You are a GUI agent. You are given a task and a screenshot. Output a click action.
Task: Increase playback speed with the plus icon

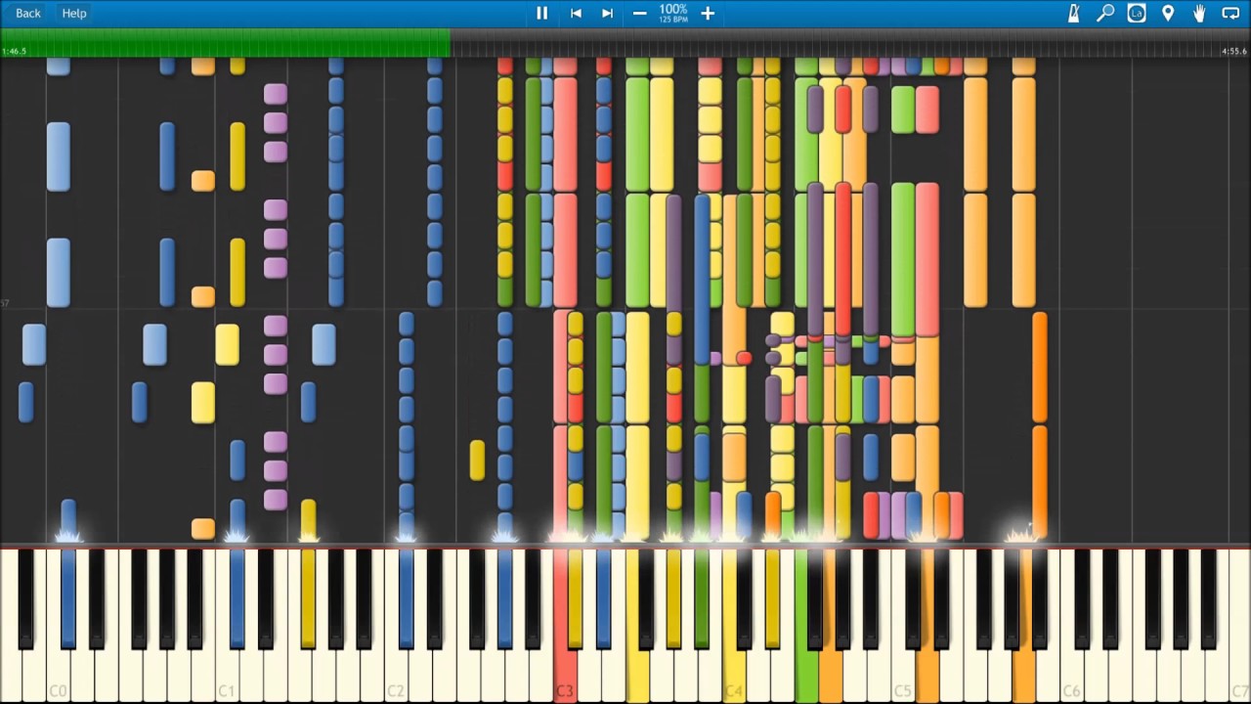coord(708,13)
